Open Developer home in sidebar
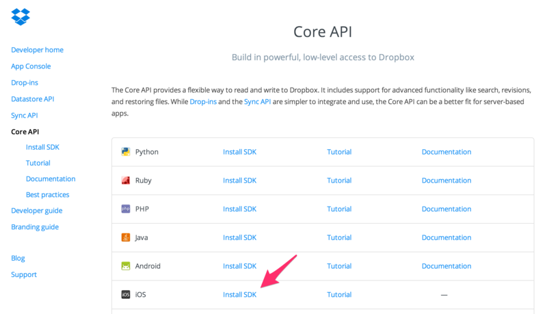This screenshot has width=547, height=314. (x=38, y=50)
